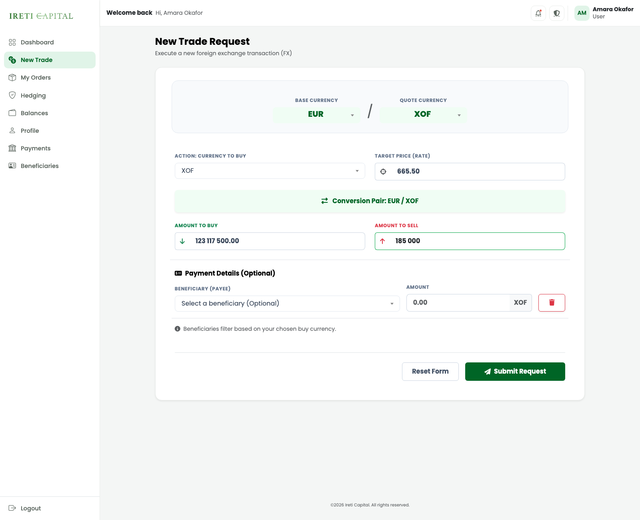Image resolution: width=640 pixels, height=520 pixels.
Task: Click the Target Price rate field
Action: (x=470, y=172)
